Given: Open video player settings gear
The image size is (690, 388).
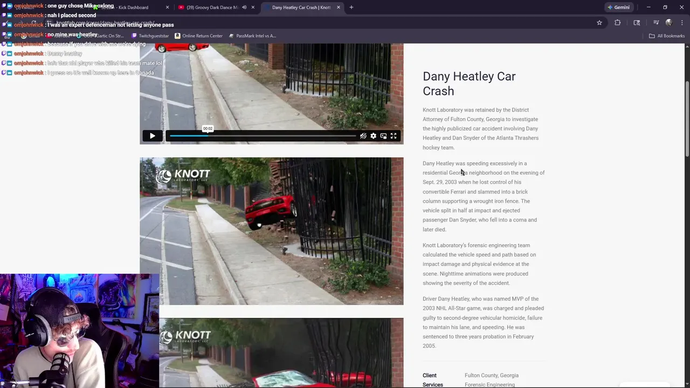Looking at the screenshot, I should (x=373, y=136).
